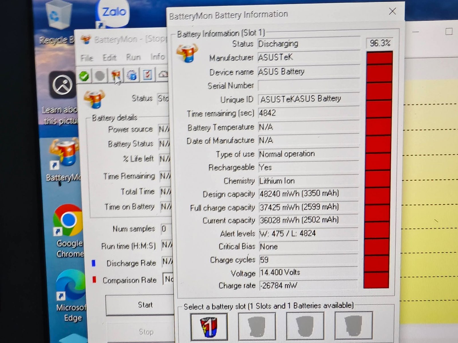
Task: Click the globe toolbar icon in BatteryMon
Action: click(x=132, y=75)
